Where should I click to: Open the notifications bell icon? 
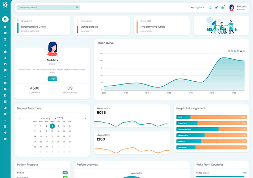click(x=216, y=7)
